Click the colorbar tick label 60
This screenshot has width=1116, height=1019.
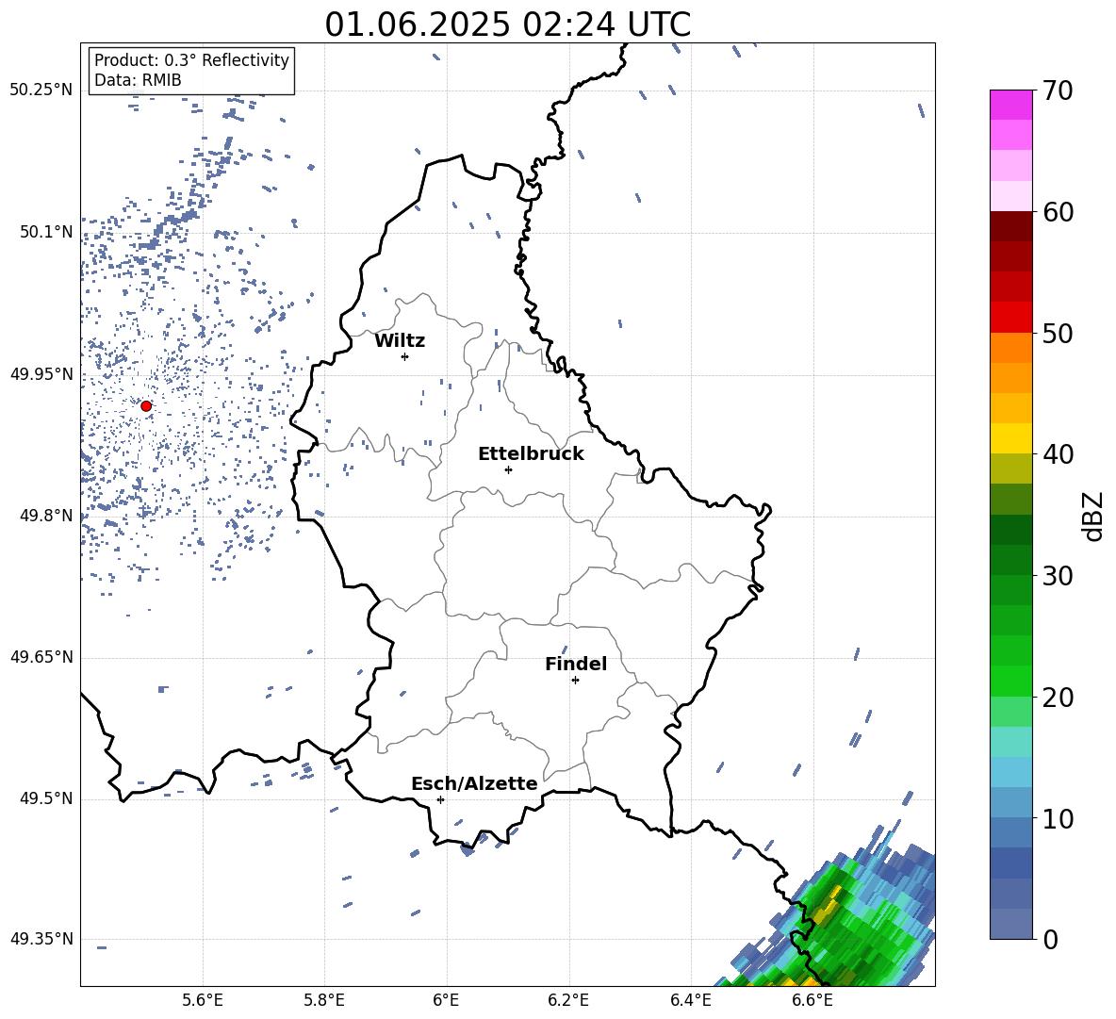[x=1058, y=212]
